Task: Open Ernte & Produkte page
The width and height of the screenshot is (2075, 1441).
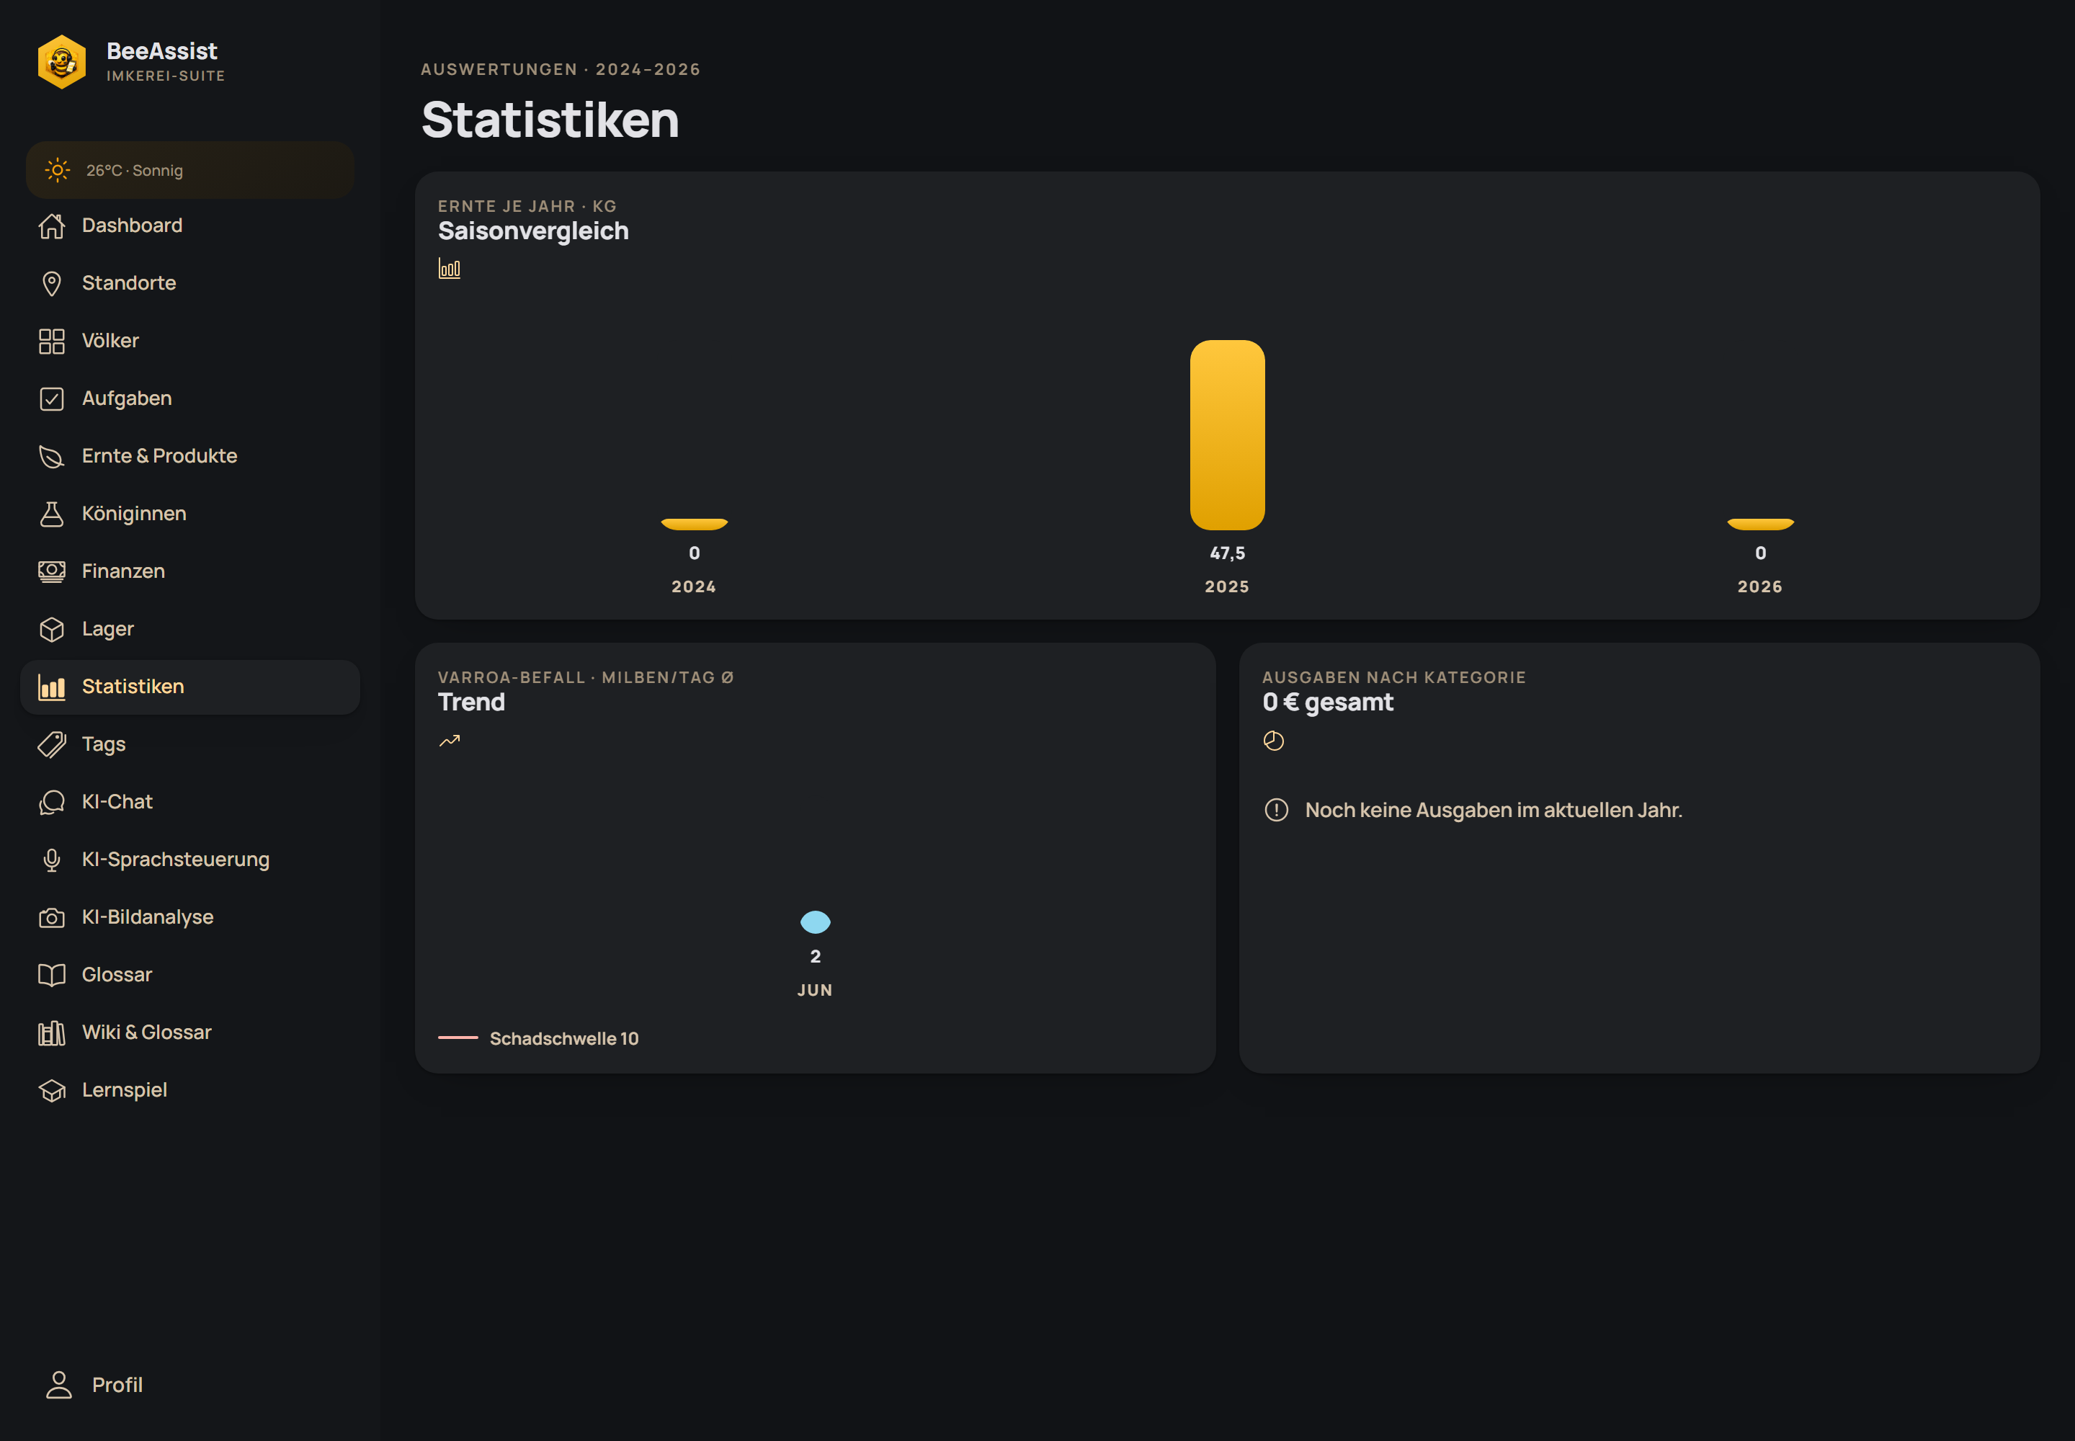Action: coord(189,456)
